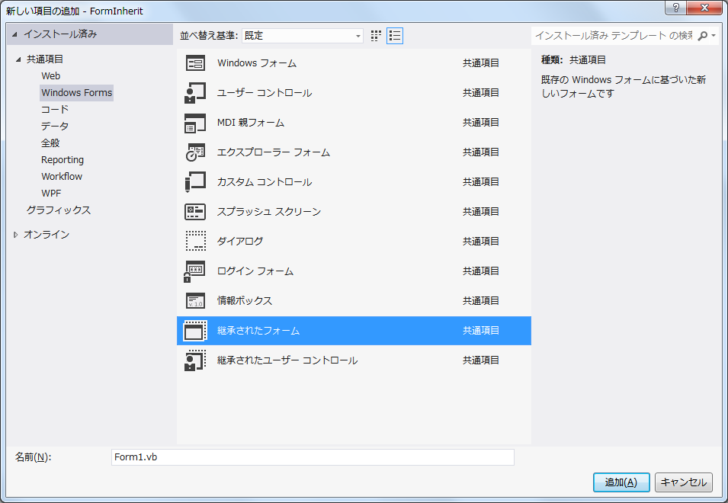The width and height of the screenshot is (728, 503).
Task: Switch to small icons grid view
Action: [x=376, y=36]
